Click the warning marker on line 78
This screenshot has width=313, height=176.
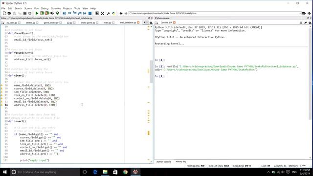pos(1,86)
